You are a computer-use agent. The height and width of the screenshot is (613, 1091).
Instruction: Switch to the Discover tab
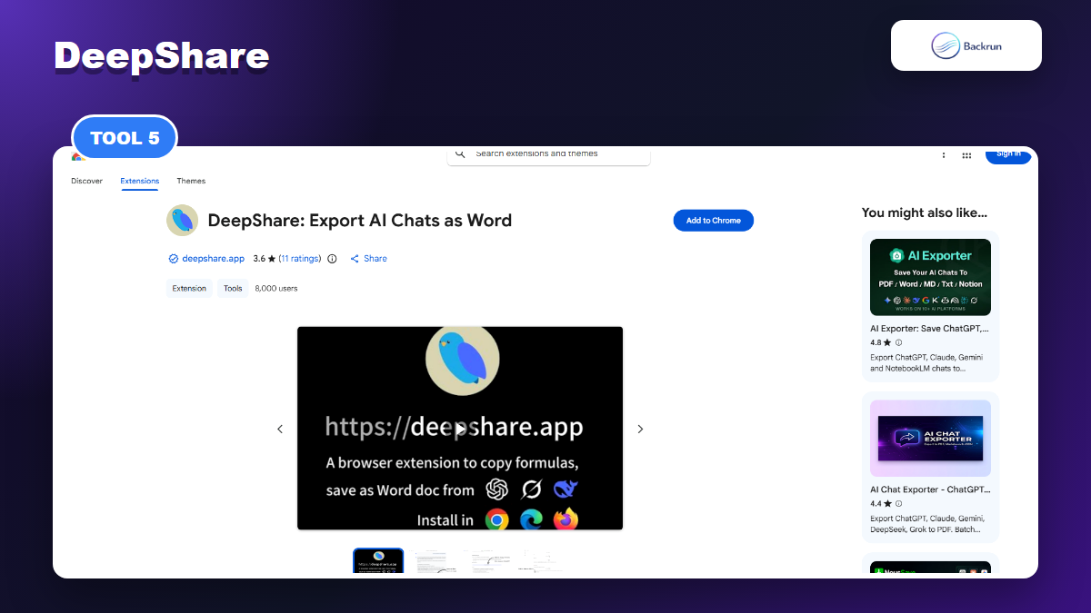[x=86, y=181]
